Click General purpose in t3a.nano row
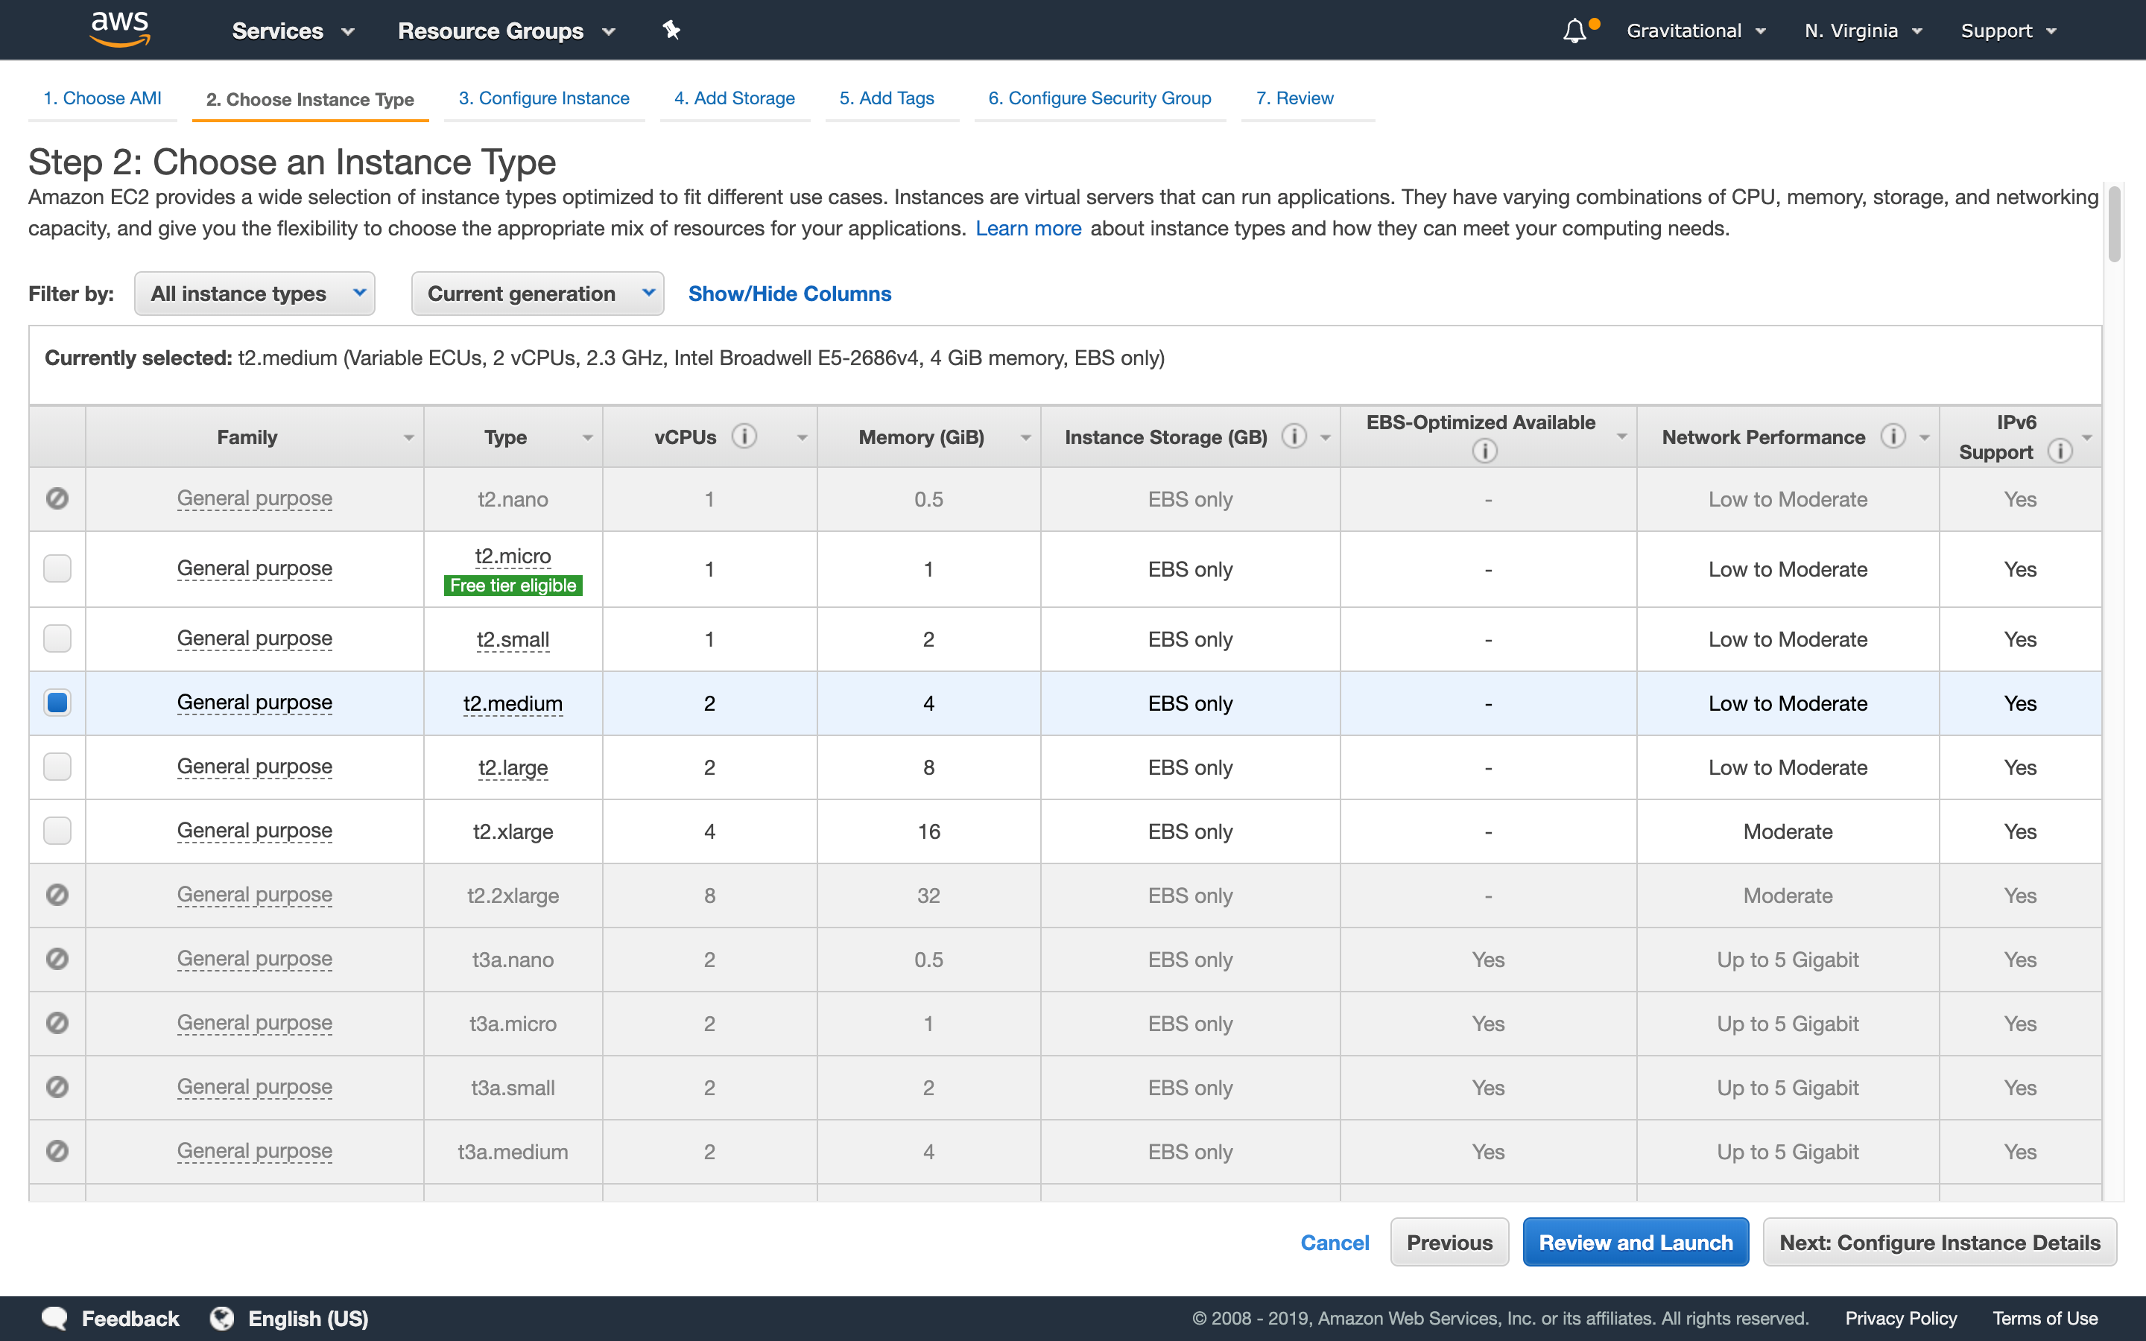Viewport: 2146px width, 1341px height. pyautogui.click(x=255, y=959)
